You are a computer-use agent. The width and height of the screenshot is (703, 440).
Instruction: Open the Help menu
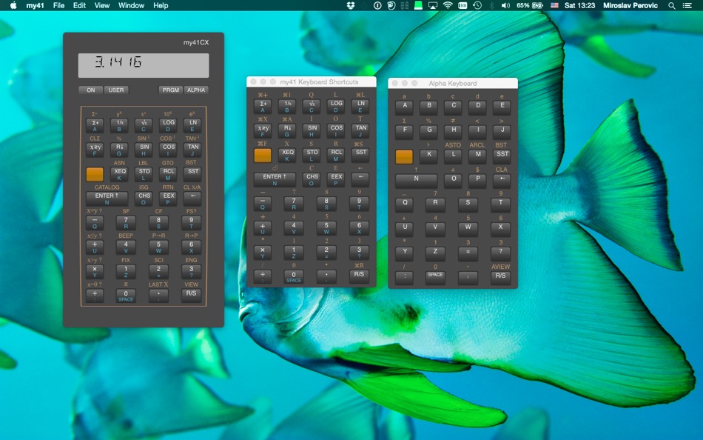161,5
